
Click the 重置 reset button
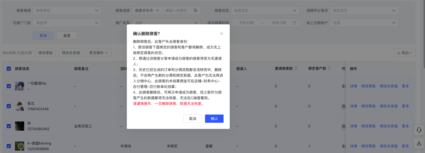pos(67,36)
